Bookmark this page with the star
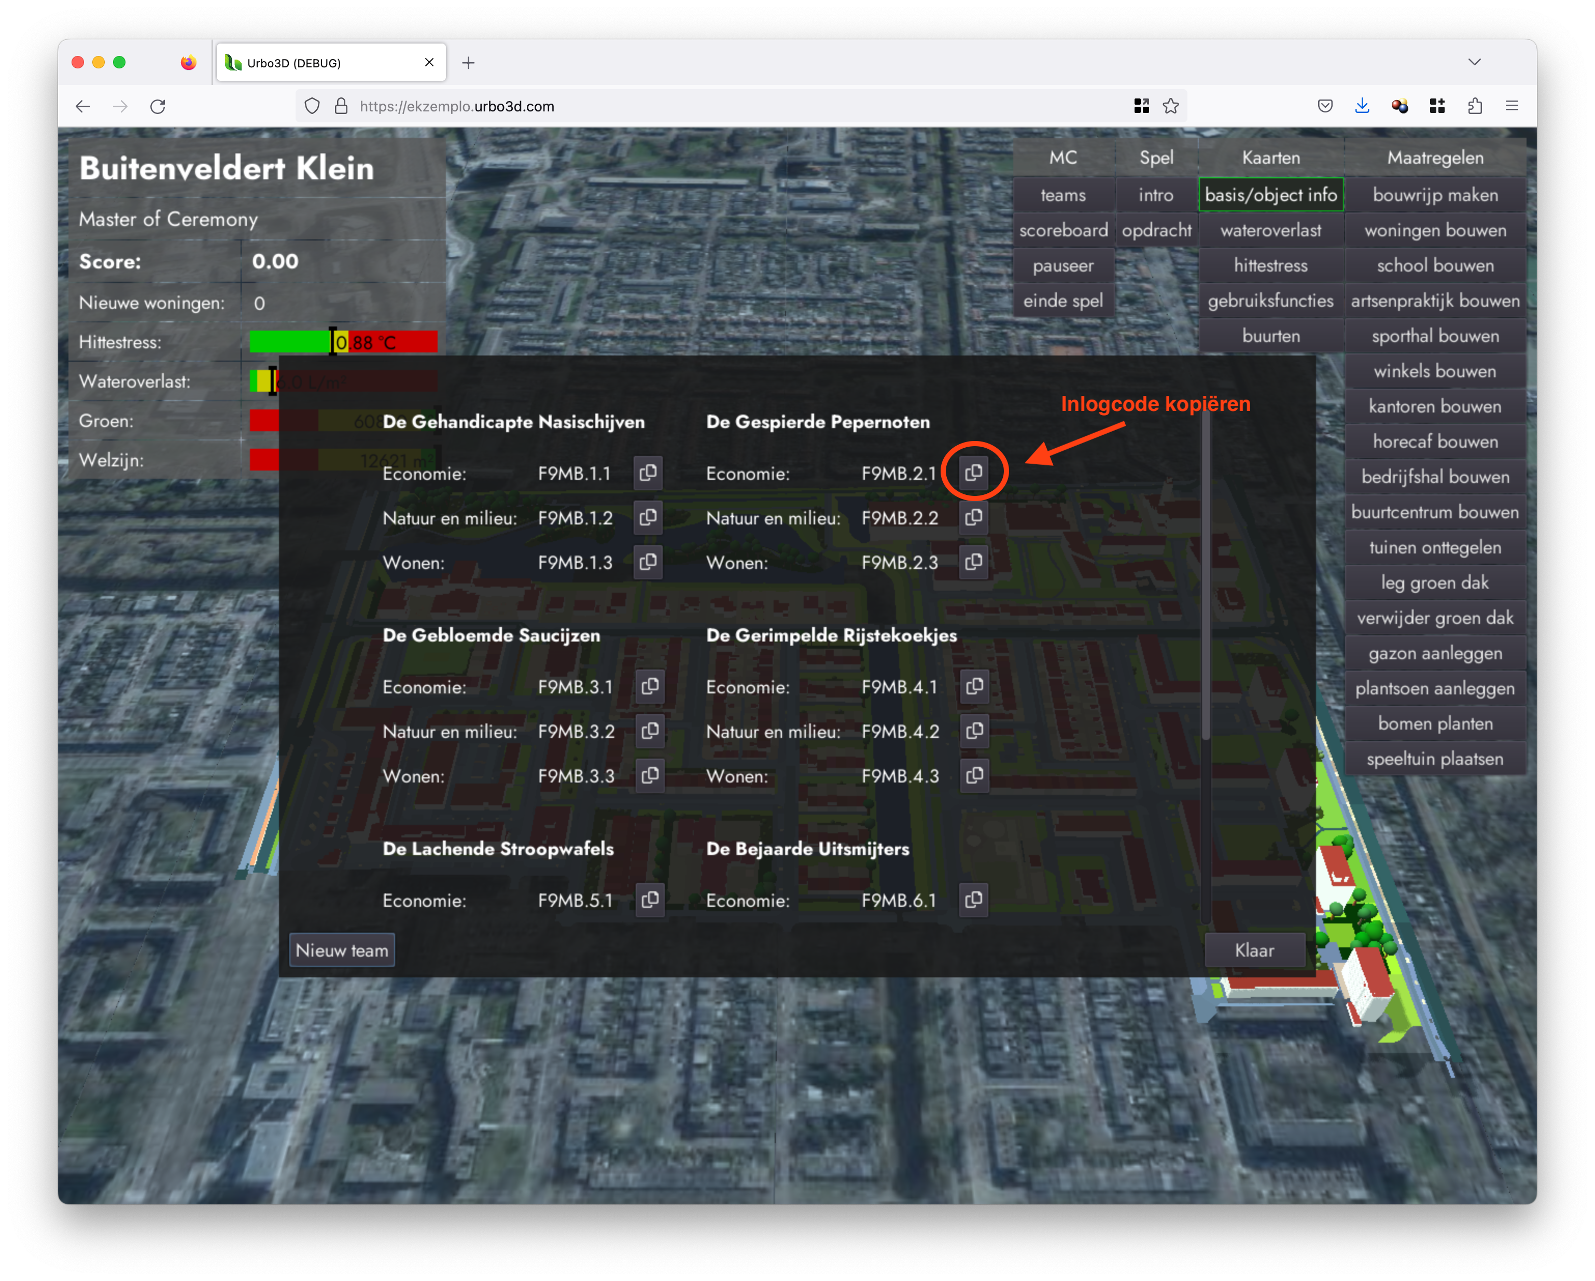 pyautogui.click(x=1170, y=106)
